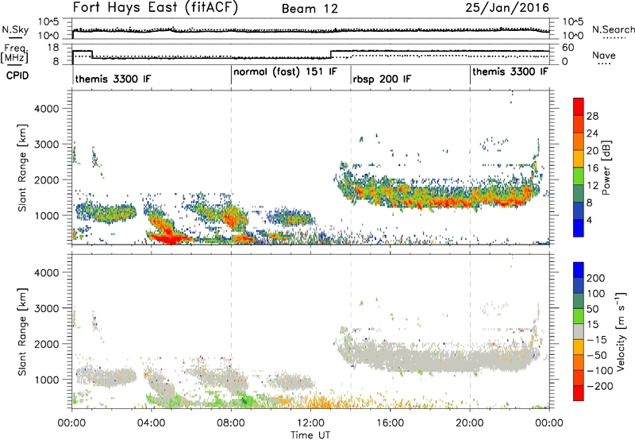The width and height of the screenshot is (635, 440).
Task: Click the date '25/Jan/2016'
Action: pyautogui.click(x=507, y=8)
